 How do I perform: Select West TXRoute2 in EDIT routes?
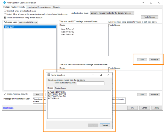pyautogui.click(x=68, y=32)
